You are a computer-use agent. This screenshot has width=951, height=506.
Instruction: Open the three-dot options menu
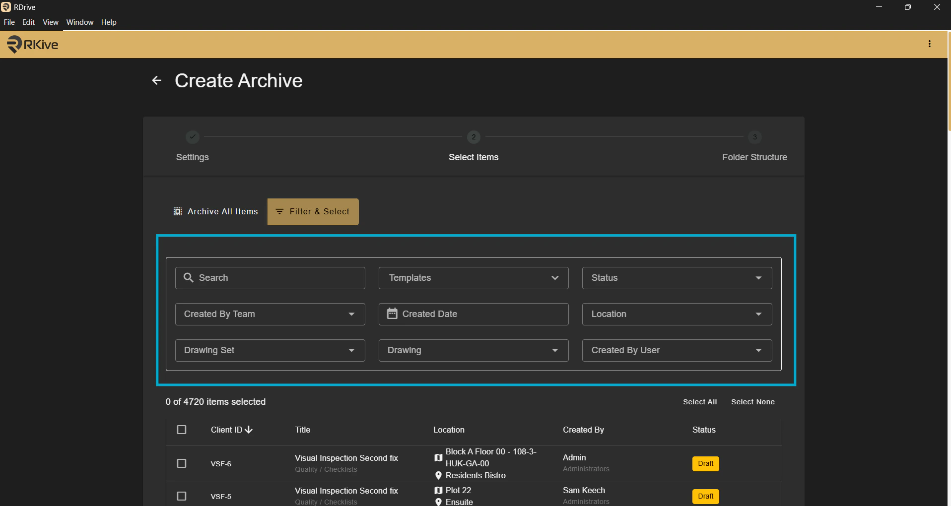pos(929,44)
